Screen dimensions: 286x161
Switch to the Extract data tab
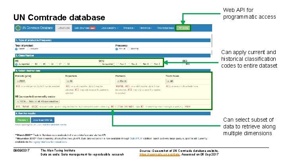point(64,28)
